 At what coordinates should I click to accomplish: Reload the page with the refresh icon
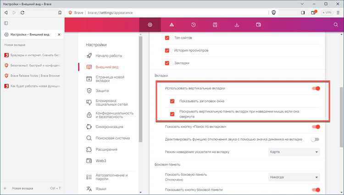(22, 12)
